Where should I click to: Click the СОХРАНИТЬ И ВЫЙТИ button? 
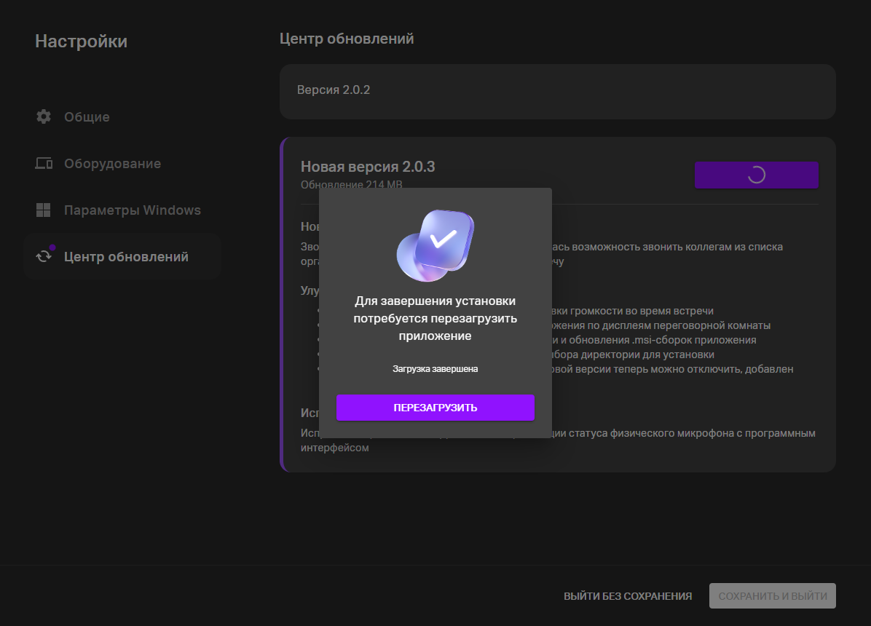click(772, 596)
